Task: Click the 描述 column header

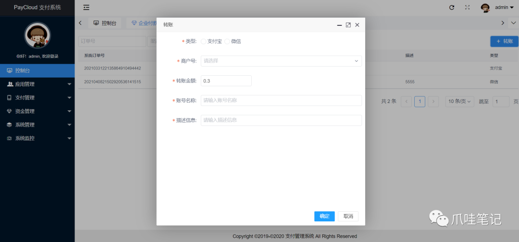Action: (x=409, y=56)
